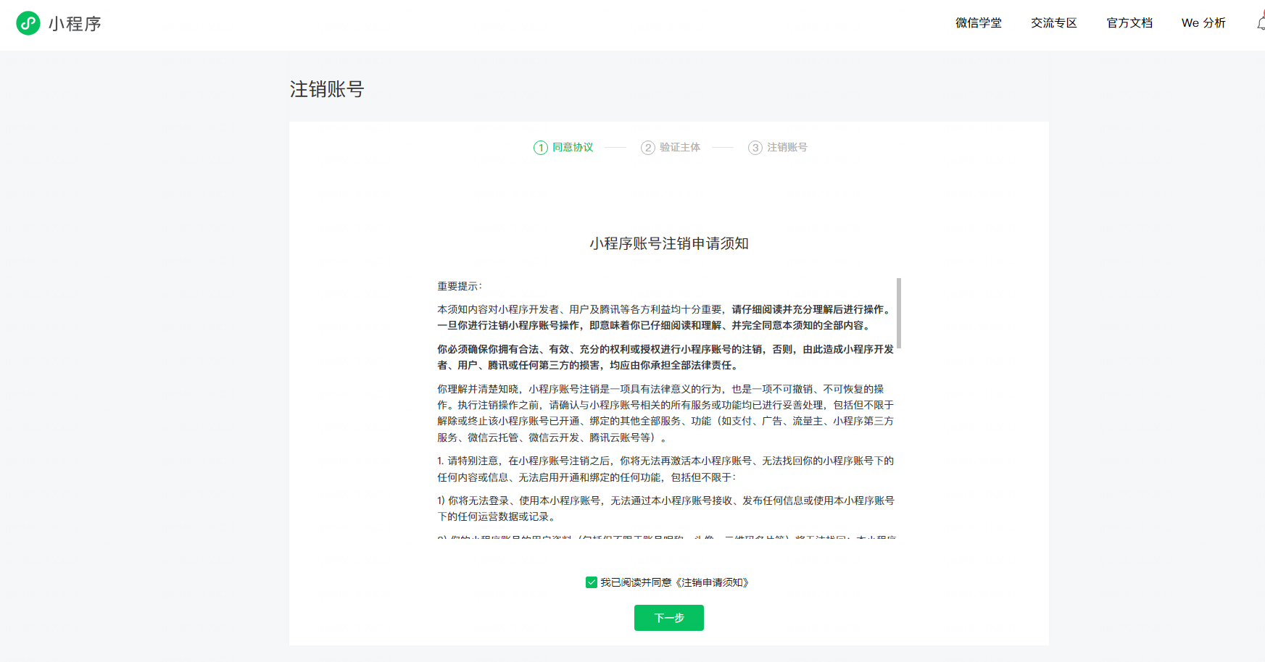The width and height of the screenshot is (1265, 662).
Task: Select step 3 circle icon 注销账号
Action: pyautogui.click(x=755, y=148)
